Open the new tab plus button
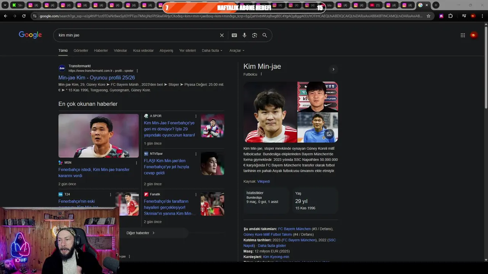 [436, 5]
